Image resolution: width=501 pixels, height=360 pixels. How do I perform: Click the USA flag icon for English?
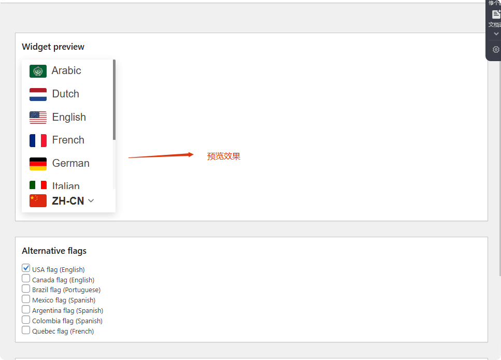(38, 118)
